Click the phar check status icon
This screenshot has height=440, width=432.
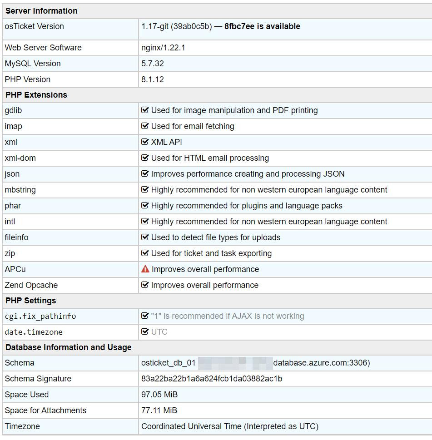tap(145, 206)
